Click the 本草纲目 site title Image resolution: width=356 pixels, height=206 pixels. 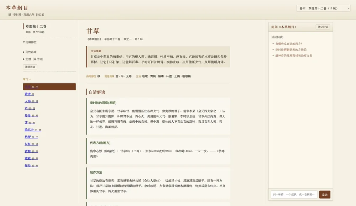tap(17, 8)
